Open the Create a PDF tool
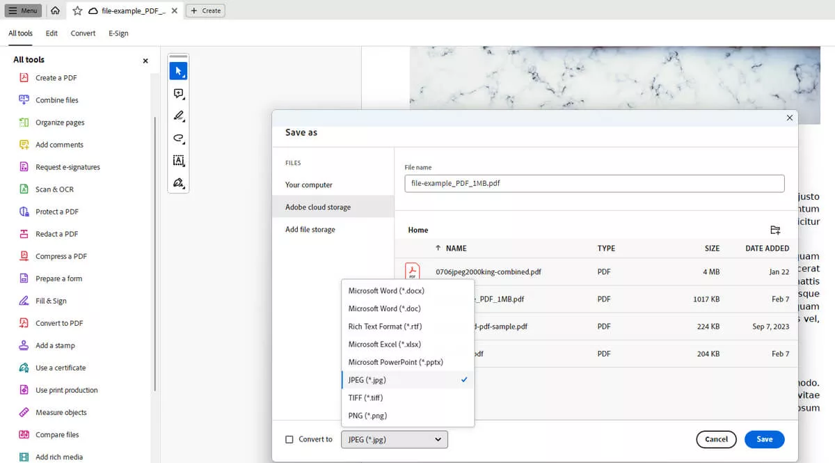Screen dimensions: 835x463 56,77
